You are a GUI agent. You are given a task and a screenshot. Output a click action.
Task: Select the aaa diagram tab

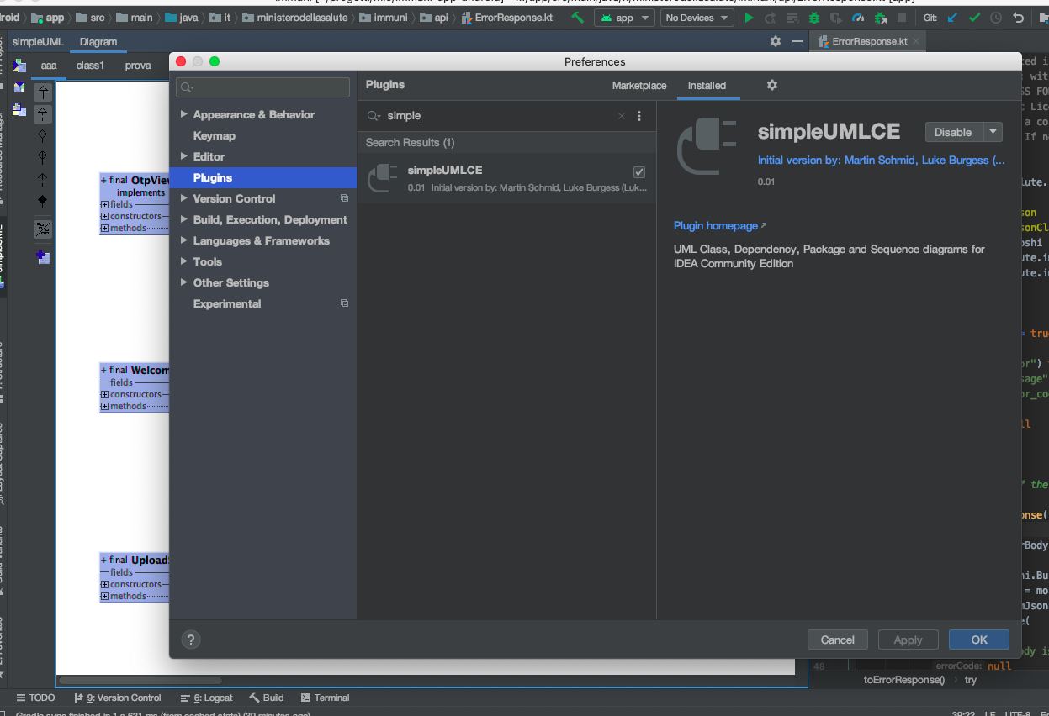(49, 65)
